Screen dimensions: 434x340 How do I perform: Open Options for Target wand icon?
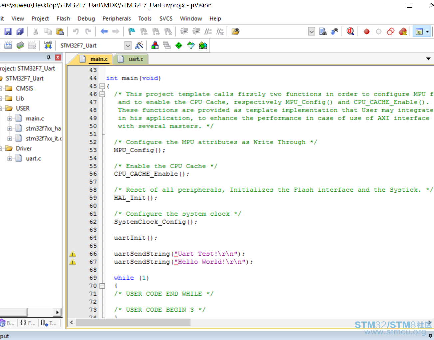(x=139, y=45)
